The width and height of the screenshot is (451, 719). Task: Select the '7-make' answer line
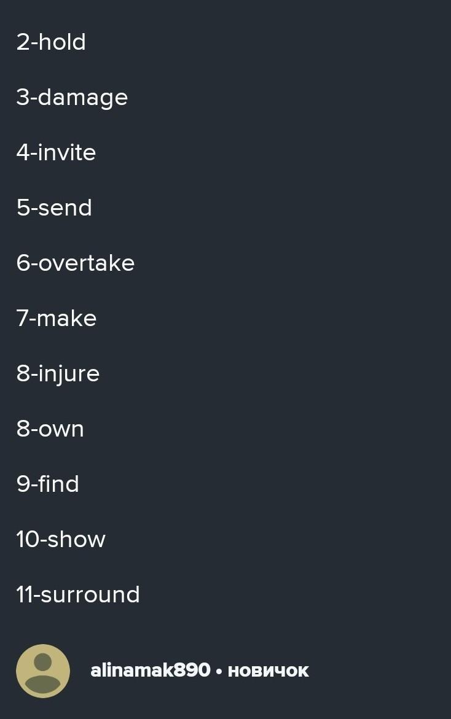(57, 318)
